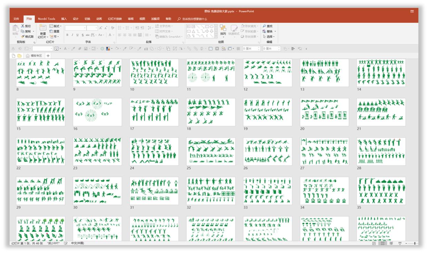Decrease font size with smaller A

point(106,28)
